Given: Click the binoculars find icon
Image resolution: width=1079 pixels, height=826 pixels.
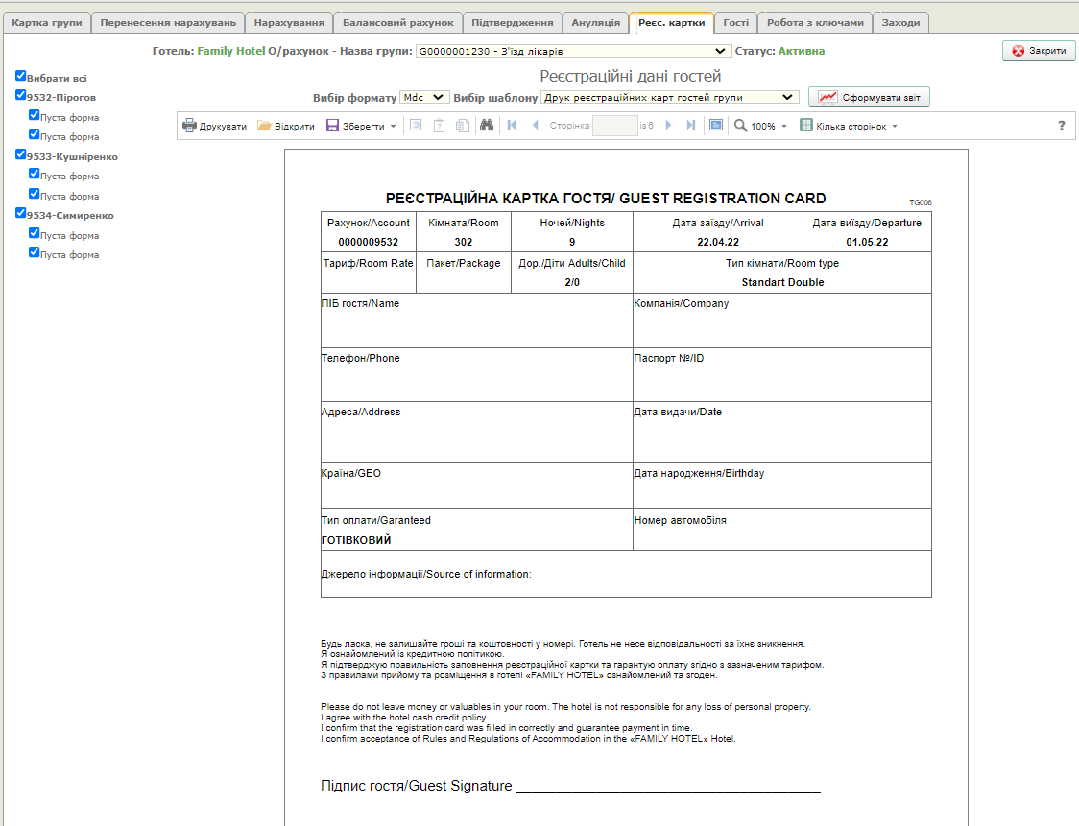Looking at the screenshot, I should point(487,126).
